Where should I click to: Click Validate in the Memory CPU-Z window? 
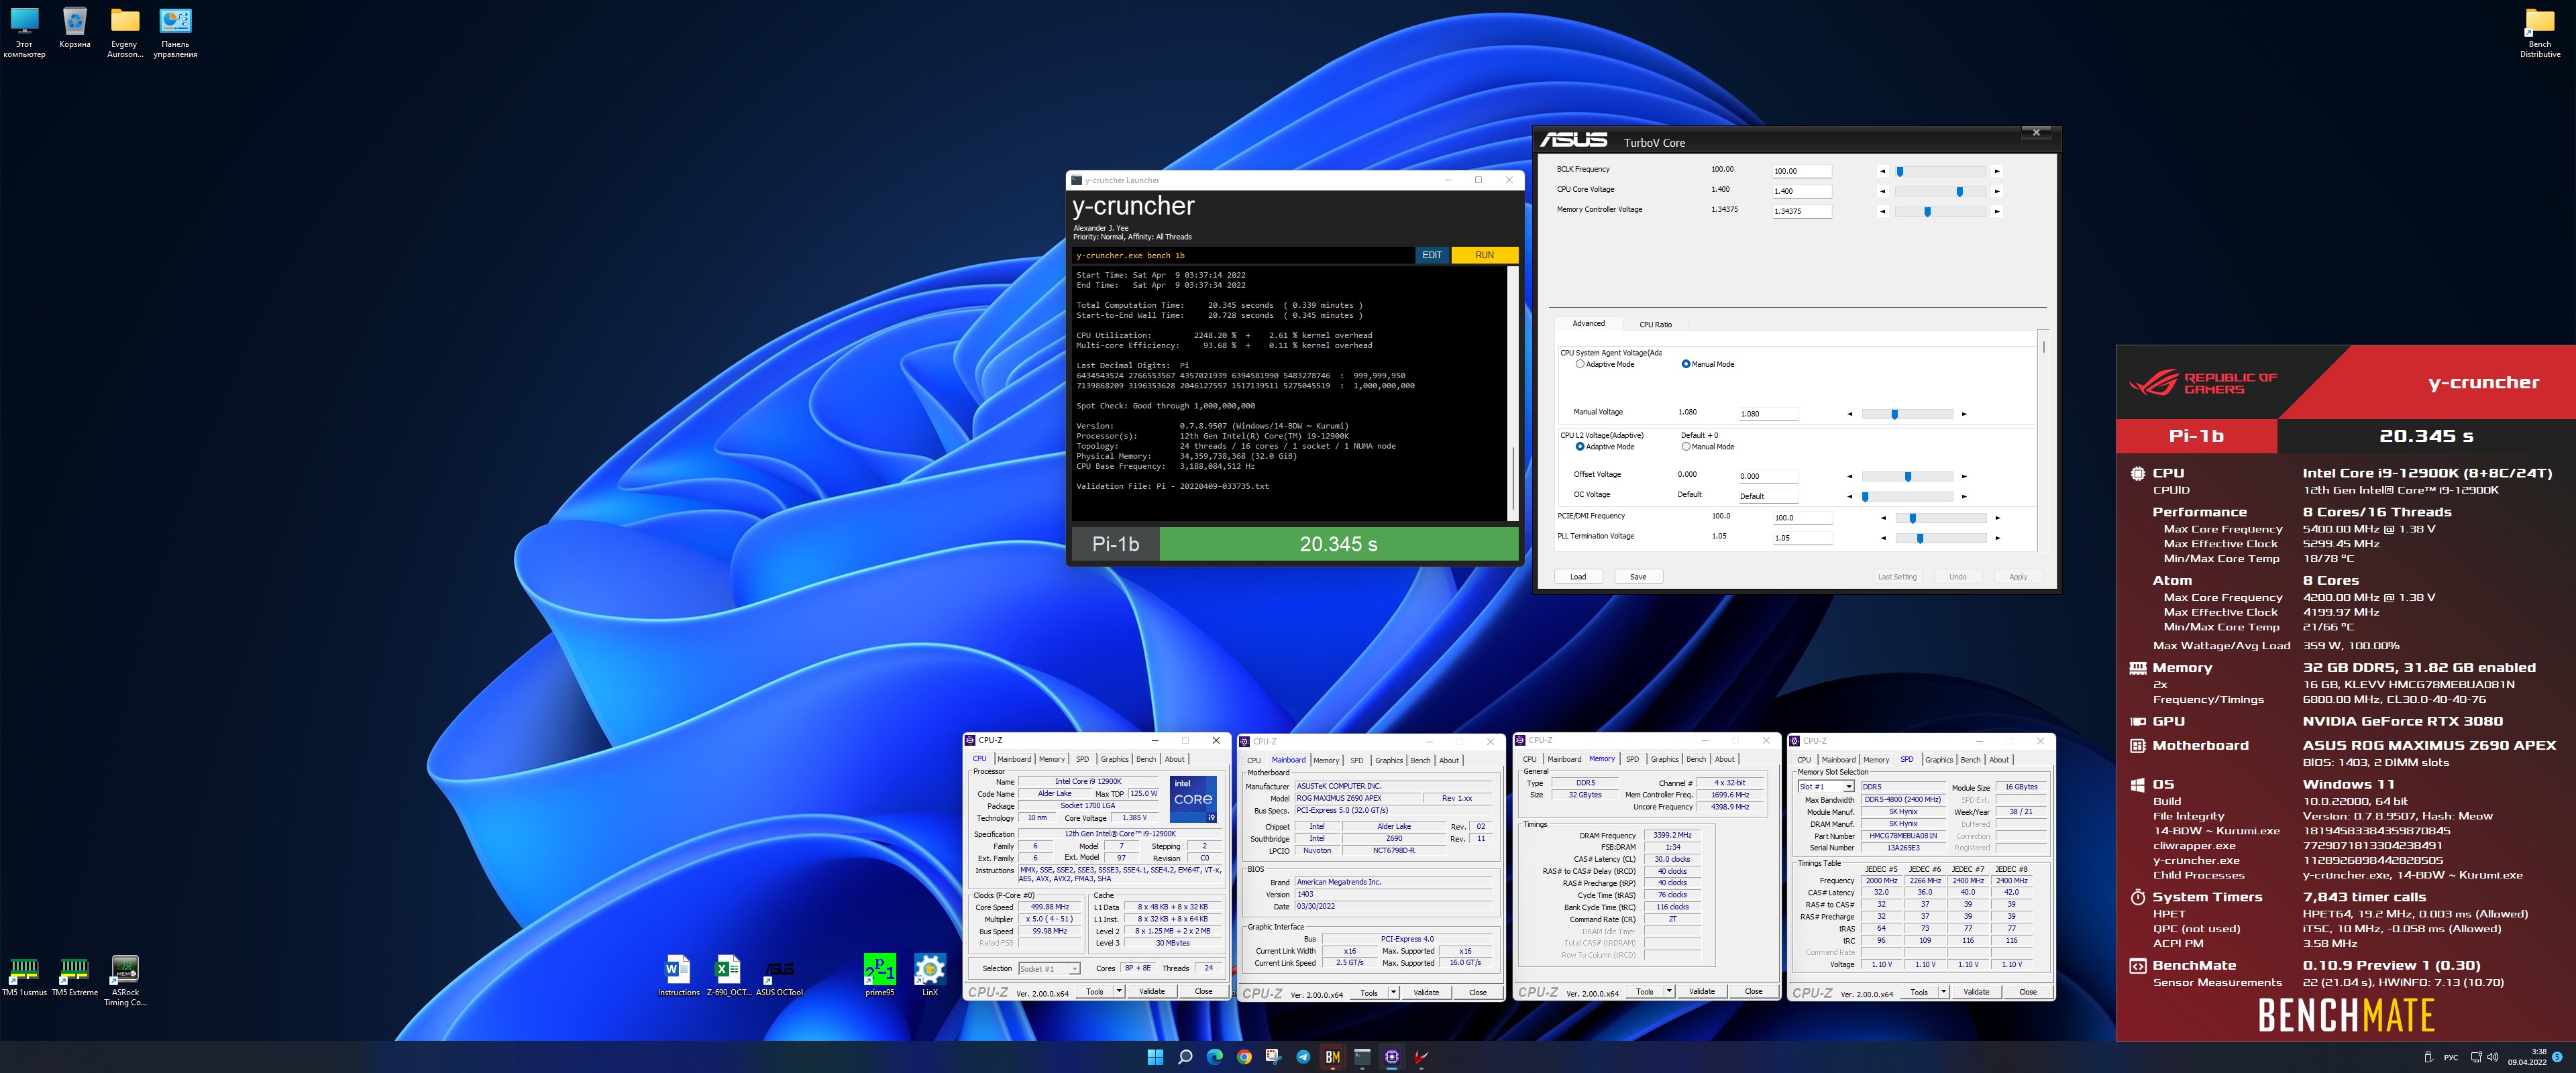tap(1701, 991)
